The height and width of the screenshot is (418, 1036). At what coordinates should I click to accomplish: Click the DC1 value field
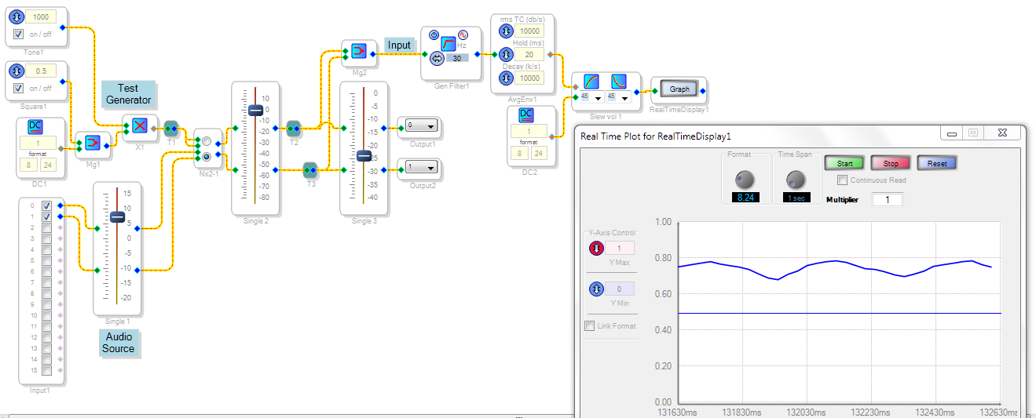pyautogui.click(x=38, y=143)
